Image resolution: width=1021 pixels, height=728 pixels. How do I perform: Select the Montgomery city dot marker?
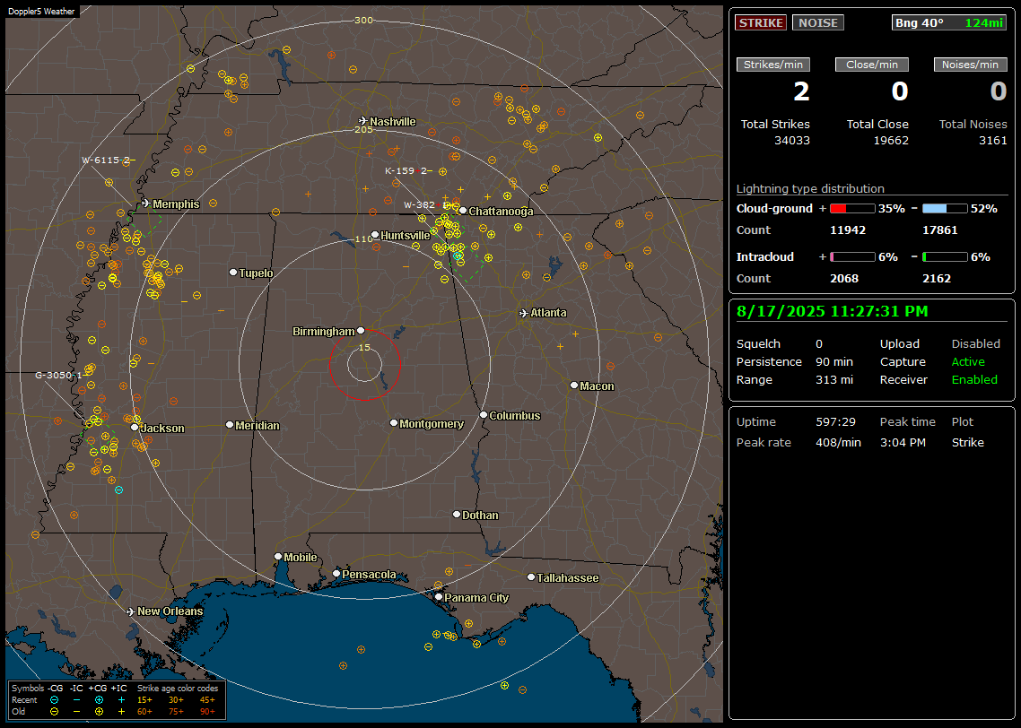point(393,423)
